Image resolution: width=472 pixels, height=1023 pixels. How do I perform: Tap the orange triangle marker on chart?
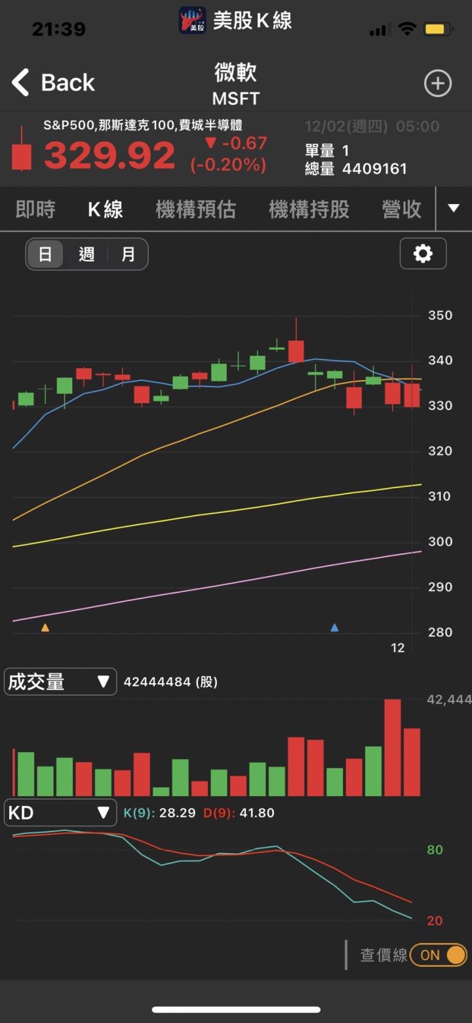click(45, 628)
